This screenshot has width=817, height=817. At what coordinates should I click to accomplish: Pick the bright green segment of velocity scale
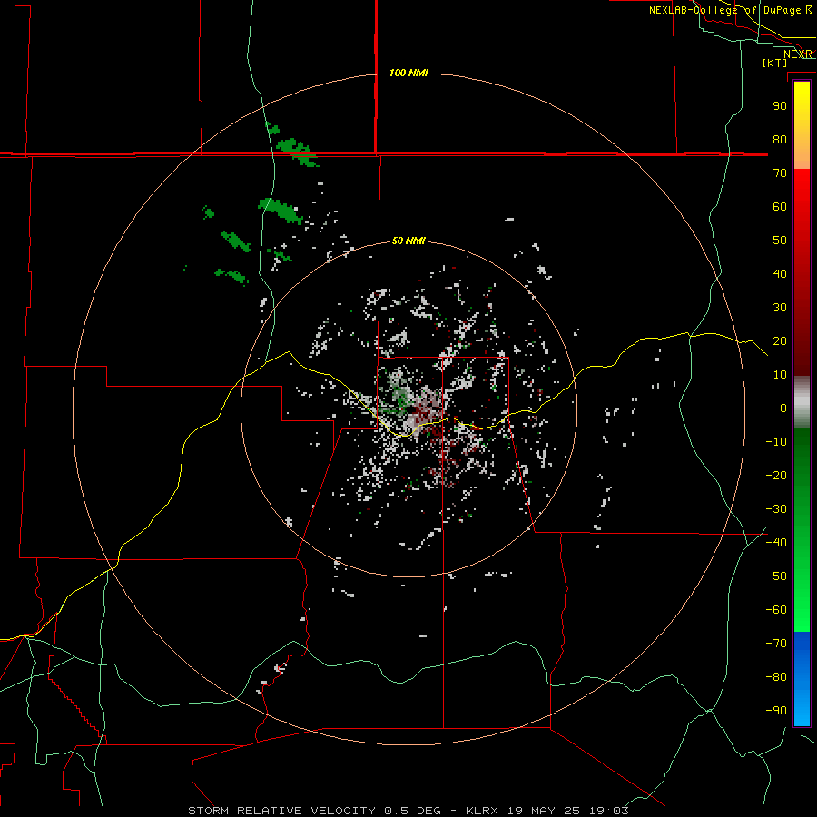coord(802,529)
